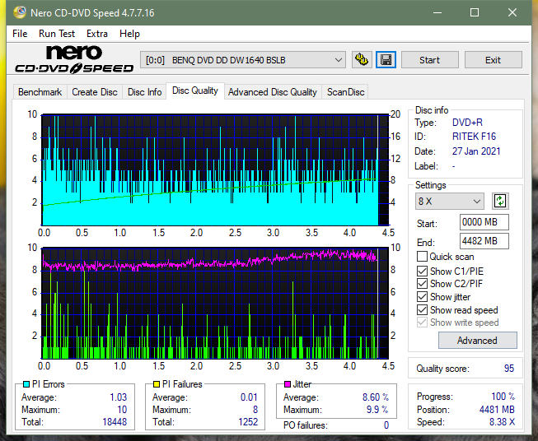The height and width of the screenshot is (441, 538).
Task: Click the disc type DVD+R text
Action: click(x=467, y=123)
